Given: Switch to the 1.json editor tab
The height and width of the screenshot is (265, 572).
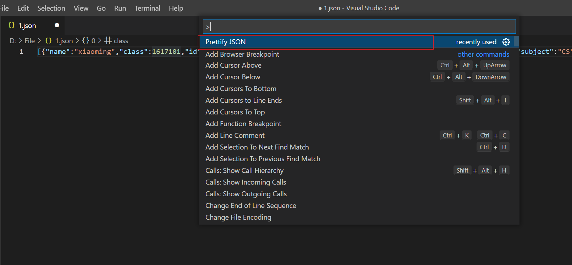Looking at the screenshot, I should click(x=33, y=26).
